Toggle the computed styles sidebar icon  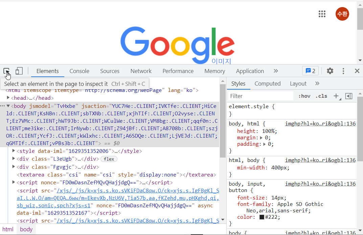349,96
